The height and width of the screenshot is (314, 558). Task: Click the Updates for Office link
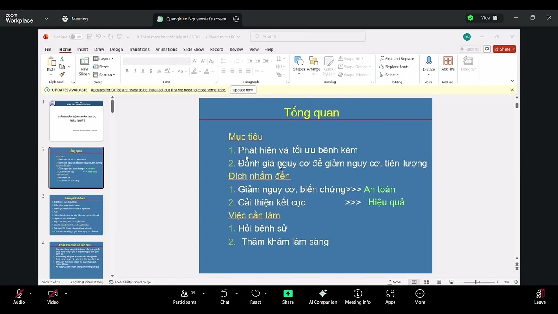pyautogui.click(x=158, y=90)
